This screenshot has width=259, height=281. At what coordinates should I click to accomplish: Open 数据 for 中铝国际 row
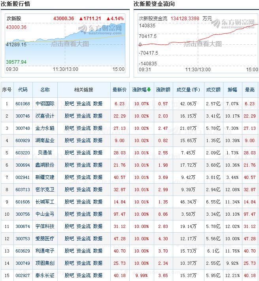pos(98,104)
